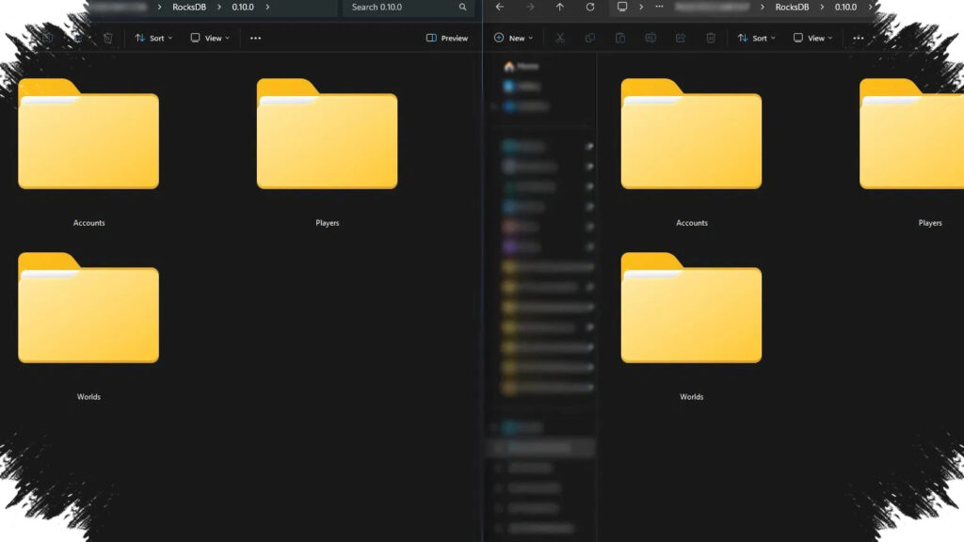This screenshot has width=964, height=542.
Task: Expand chevron after RocksDB in left address bar
Action: click(x=218, y=7)
